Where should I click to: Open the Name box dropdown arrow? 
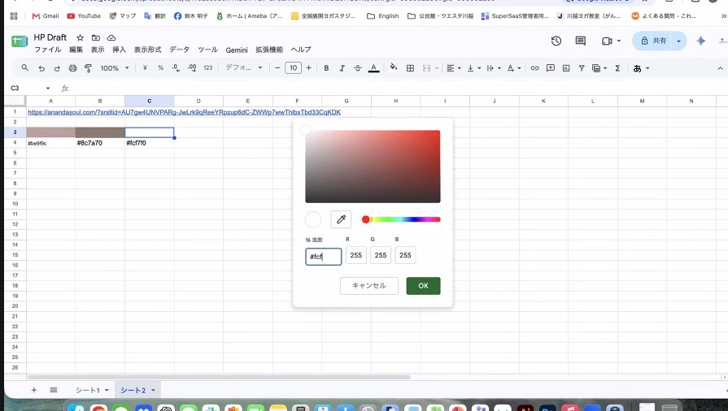(x=48, y=89)
